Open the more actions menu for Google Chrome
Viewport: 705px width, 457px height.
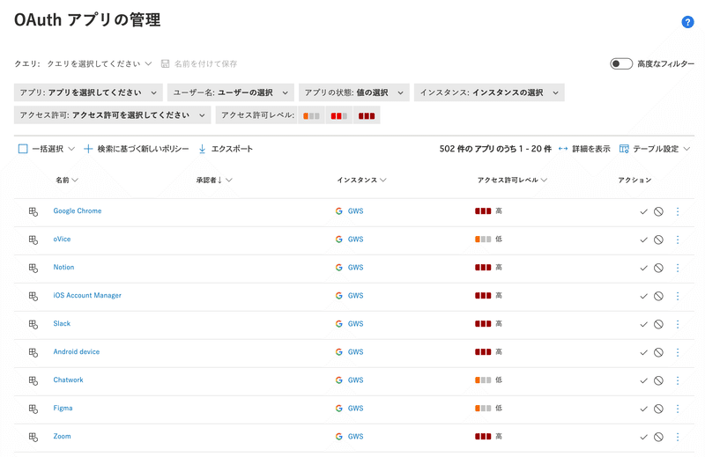click(x=678, y=211)
